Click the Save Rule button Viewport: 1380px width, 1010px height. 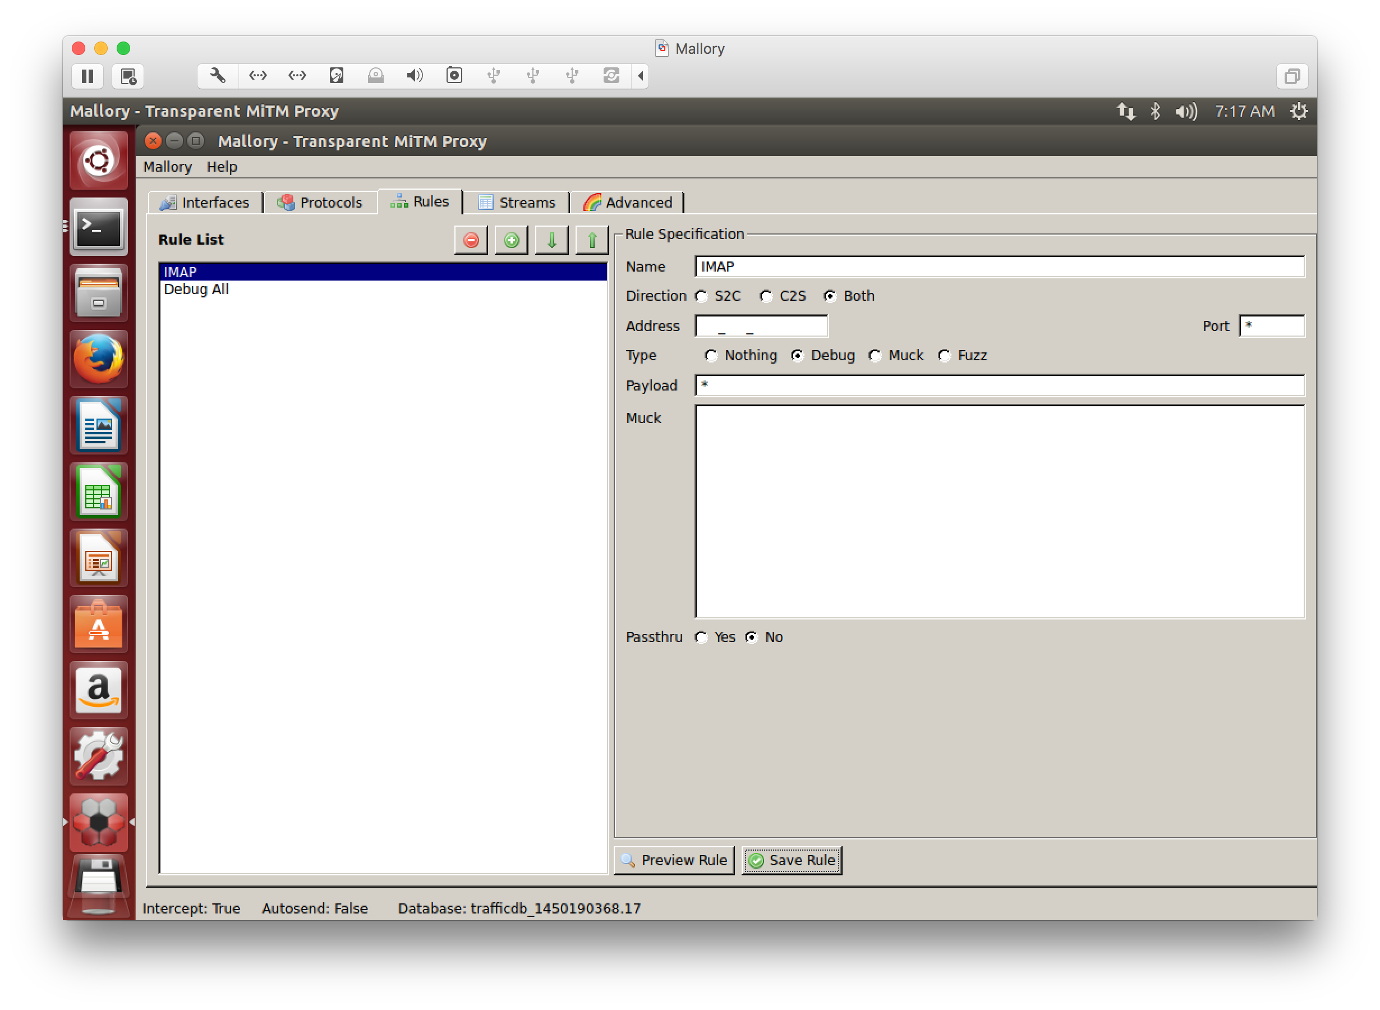point(792,860)
